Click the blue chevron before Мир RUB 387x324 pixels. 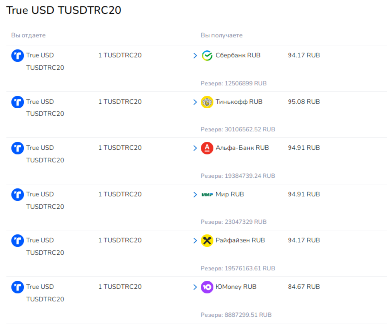click(x=195, y=195)
